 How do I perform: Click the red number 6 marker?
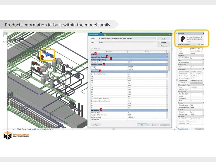pos(101,109)
